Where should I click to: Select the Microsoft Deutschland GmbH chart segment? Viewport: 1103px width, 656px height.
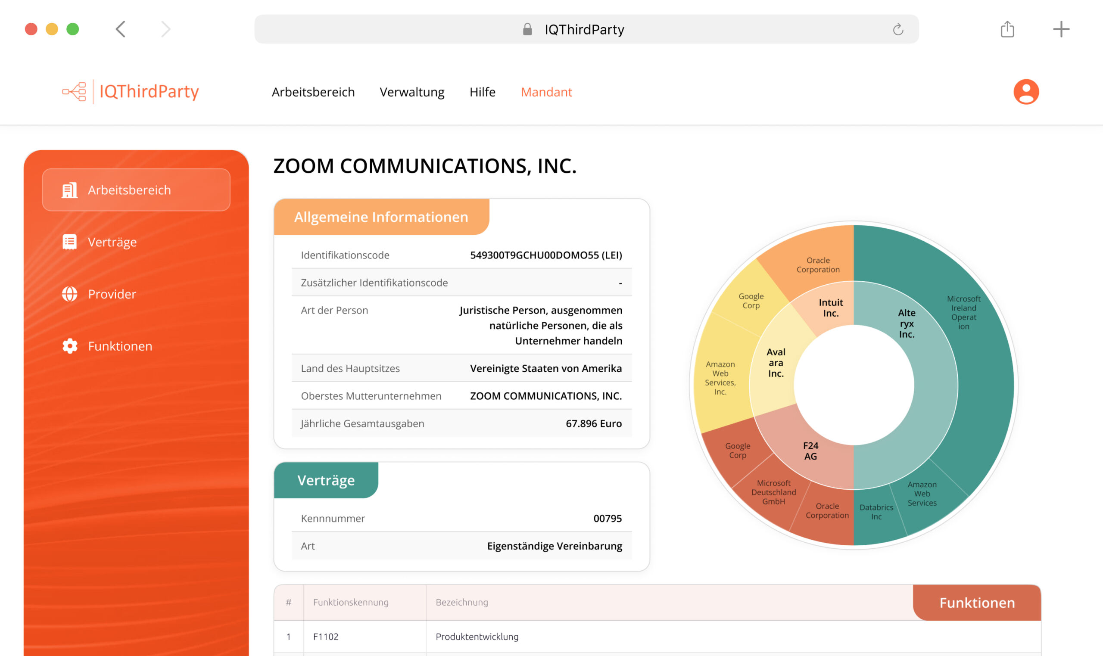click(773, 492)
